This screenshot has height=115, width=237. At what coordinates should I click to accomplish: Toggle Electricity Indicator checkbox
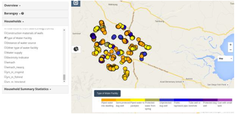click(5, 57)
